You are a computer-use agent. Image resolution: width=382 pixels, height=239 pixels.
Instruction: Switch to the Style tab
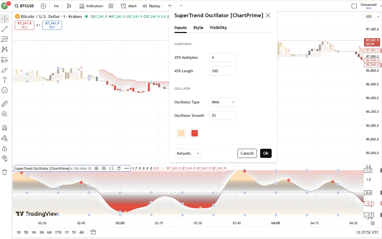tap(198, 28)
